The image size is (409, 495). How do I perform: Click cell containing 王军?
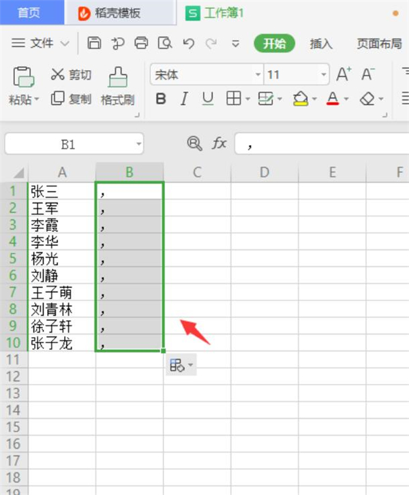coord(61,208)
